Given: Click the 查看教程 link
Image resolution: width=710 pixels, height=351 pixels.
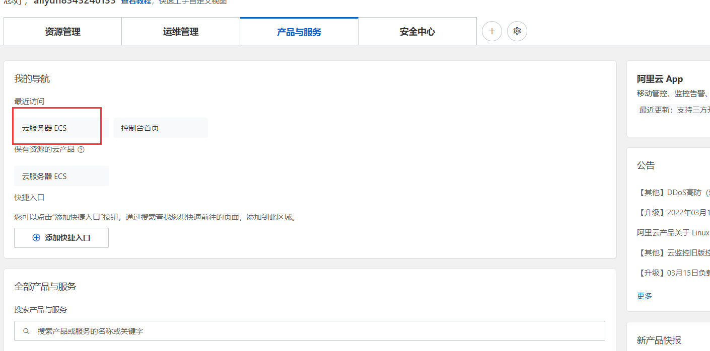Looking at the screenshot, I should coord(136,2).
